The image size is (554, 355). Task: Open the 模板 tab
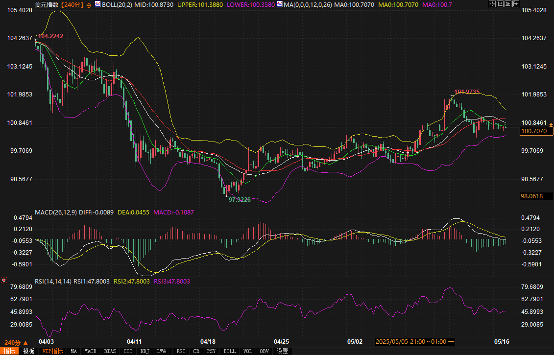(28, 351)
